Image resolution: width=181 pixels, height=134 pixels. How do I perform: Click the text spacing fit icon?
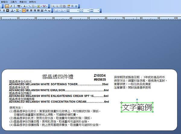(x=42, y=11)
